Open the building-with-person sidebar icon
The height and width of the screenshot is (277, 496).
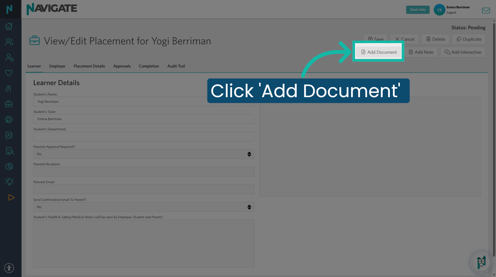10,151
